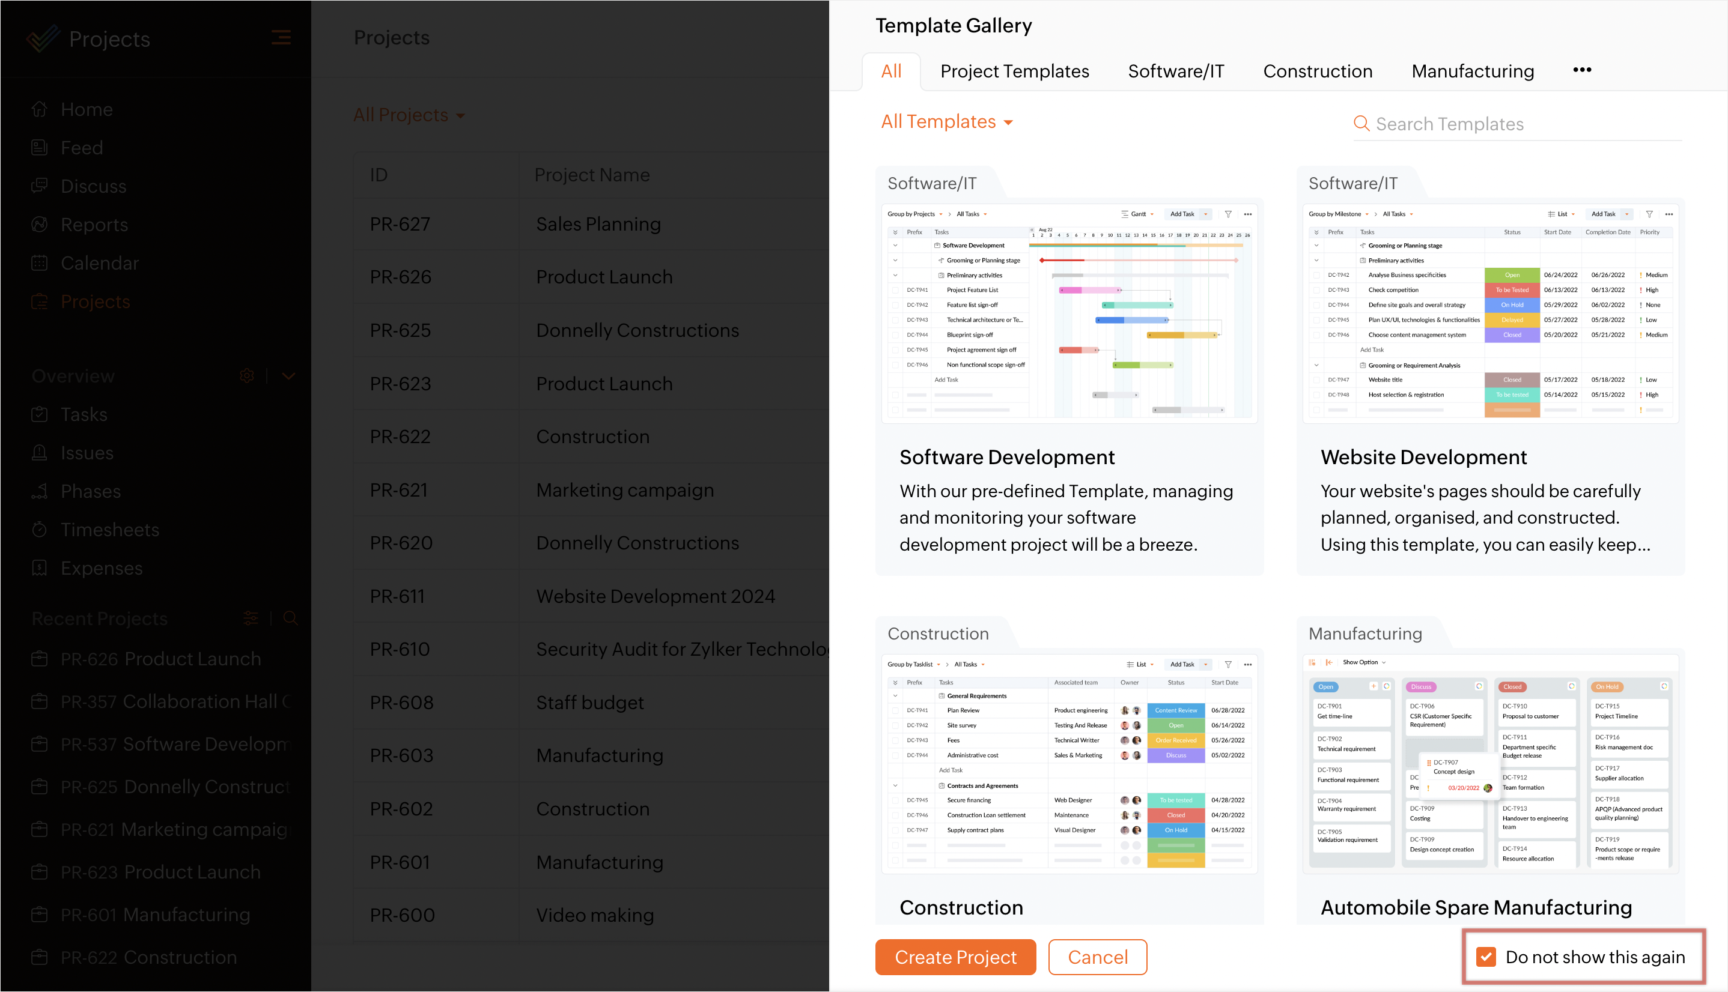This screenshot has width=1728, height=992.
Task: Open Recent Projects filter sliders icon
Action: coord(251,618)
